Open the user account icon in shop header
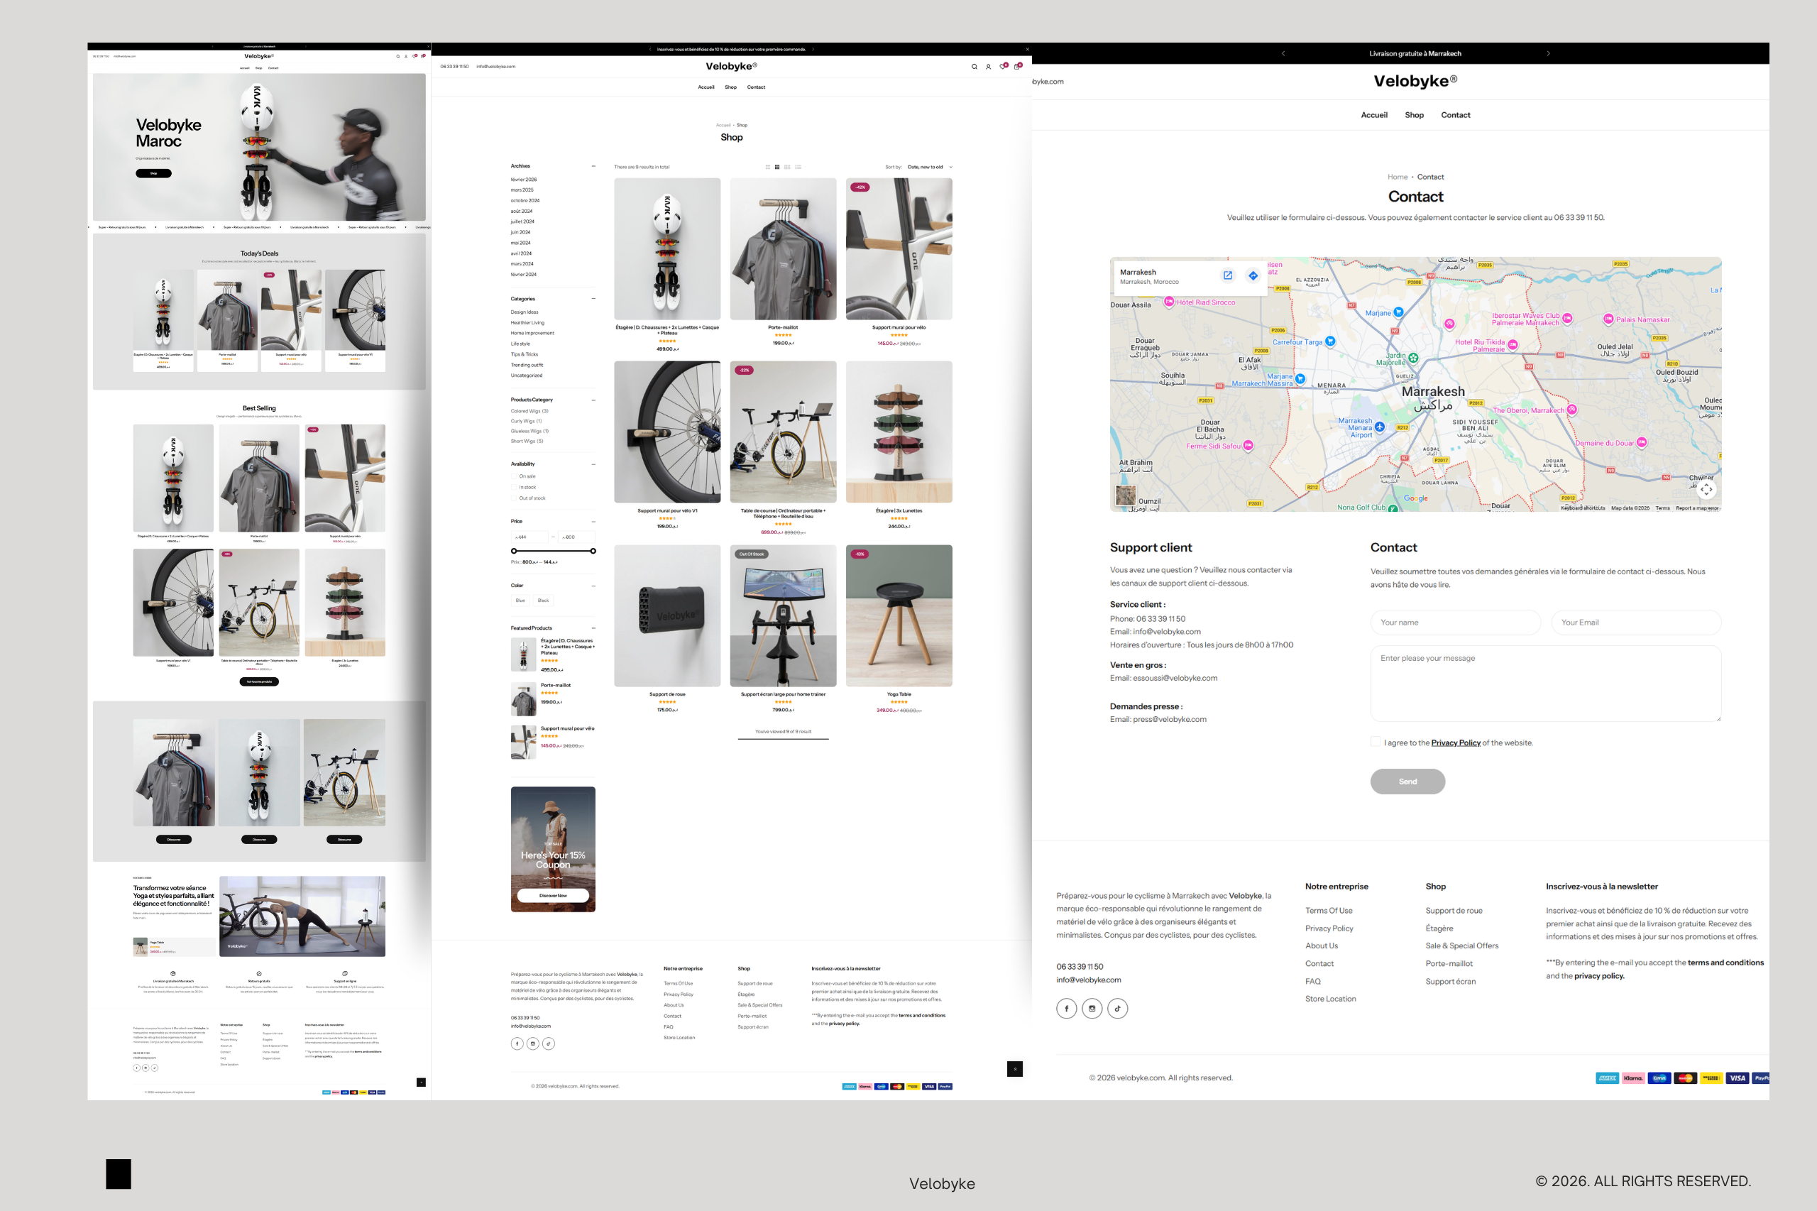Screen dimensions: 1817x1211 [988, 67]
